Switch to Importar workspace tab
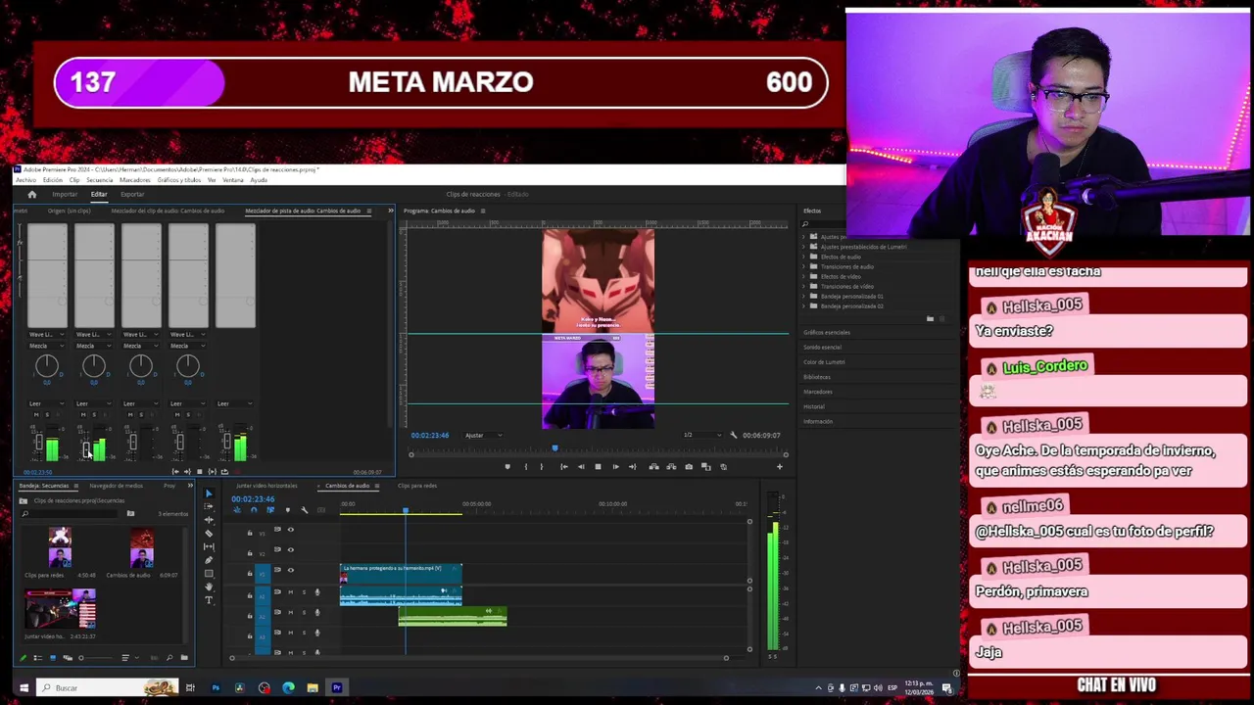This screenshot has width=1254, height=705. (65, 194)
